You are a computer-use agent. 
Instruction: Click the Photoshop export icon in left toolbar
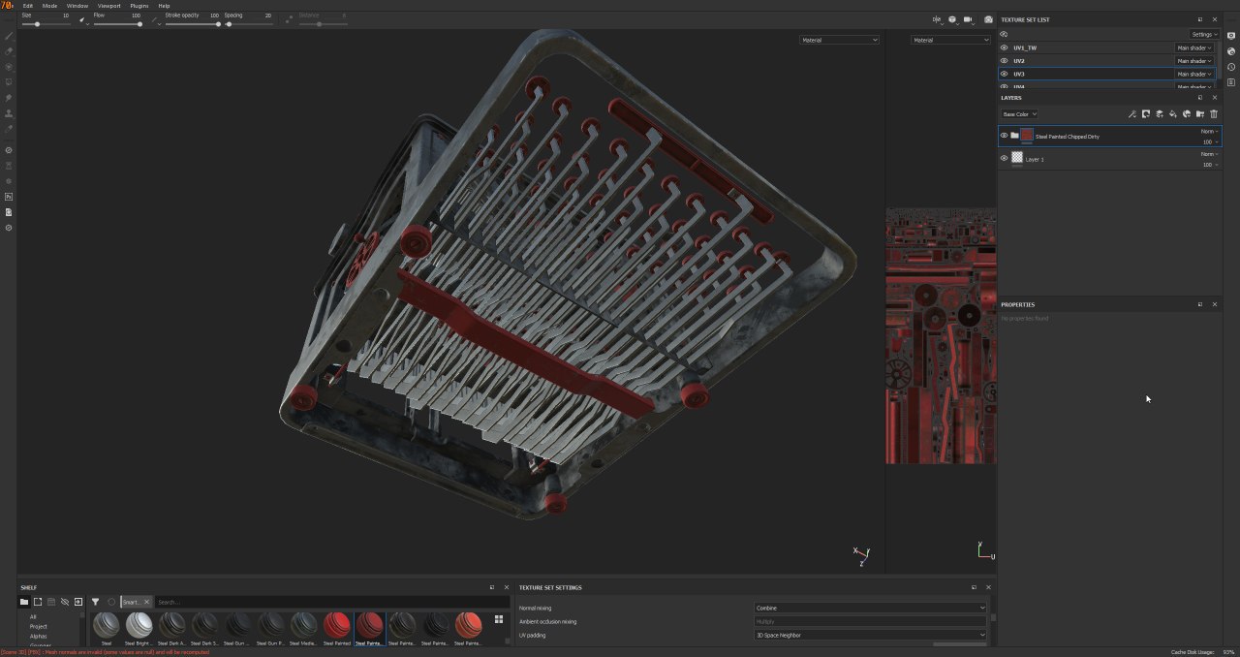9,197
